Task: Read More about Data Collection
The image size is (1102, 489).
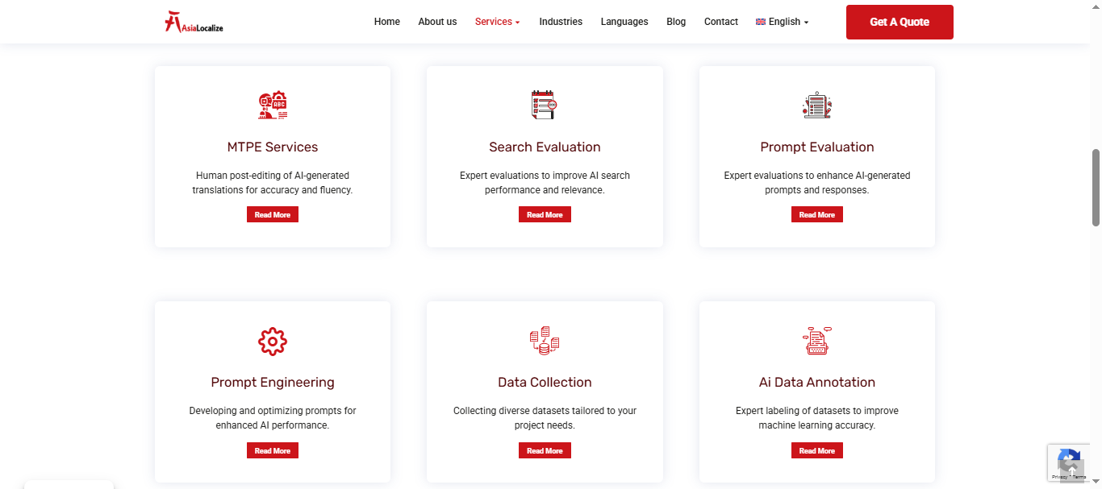Action: [x=545, y=450]
